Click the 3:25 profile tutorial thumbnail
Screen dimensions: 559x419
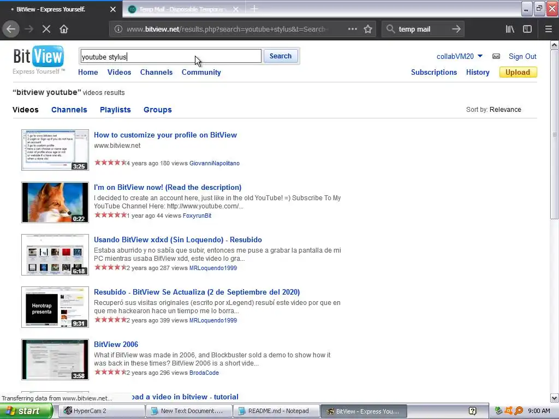tap(55, 150)
